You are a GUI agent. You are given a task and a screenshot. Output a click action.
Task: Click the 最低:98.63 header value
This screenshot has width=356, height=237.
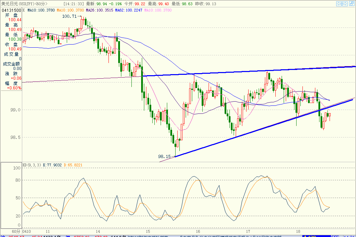tap(182, 3)
